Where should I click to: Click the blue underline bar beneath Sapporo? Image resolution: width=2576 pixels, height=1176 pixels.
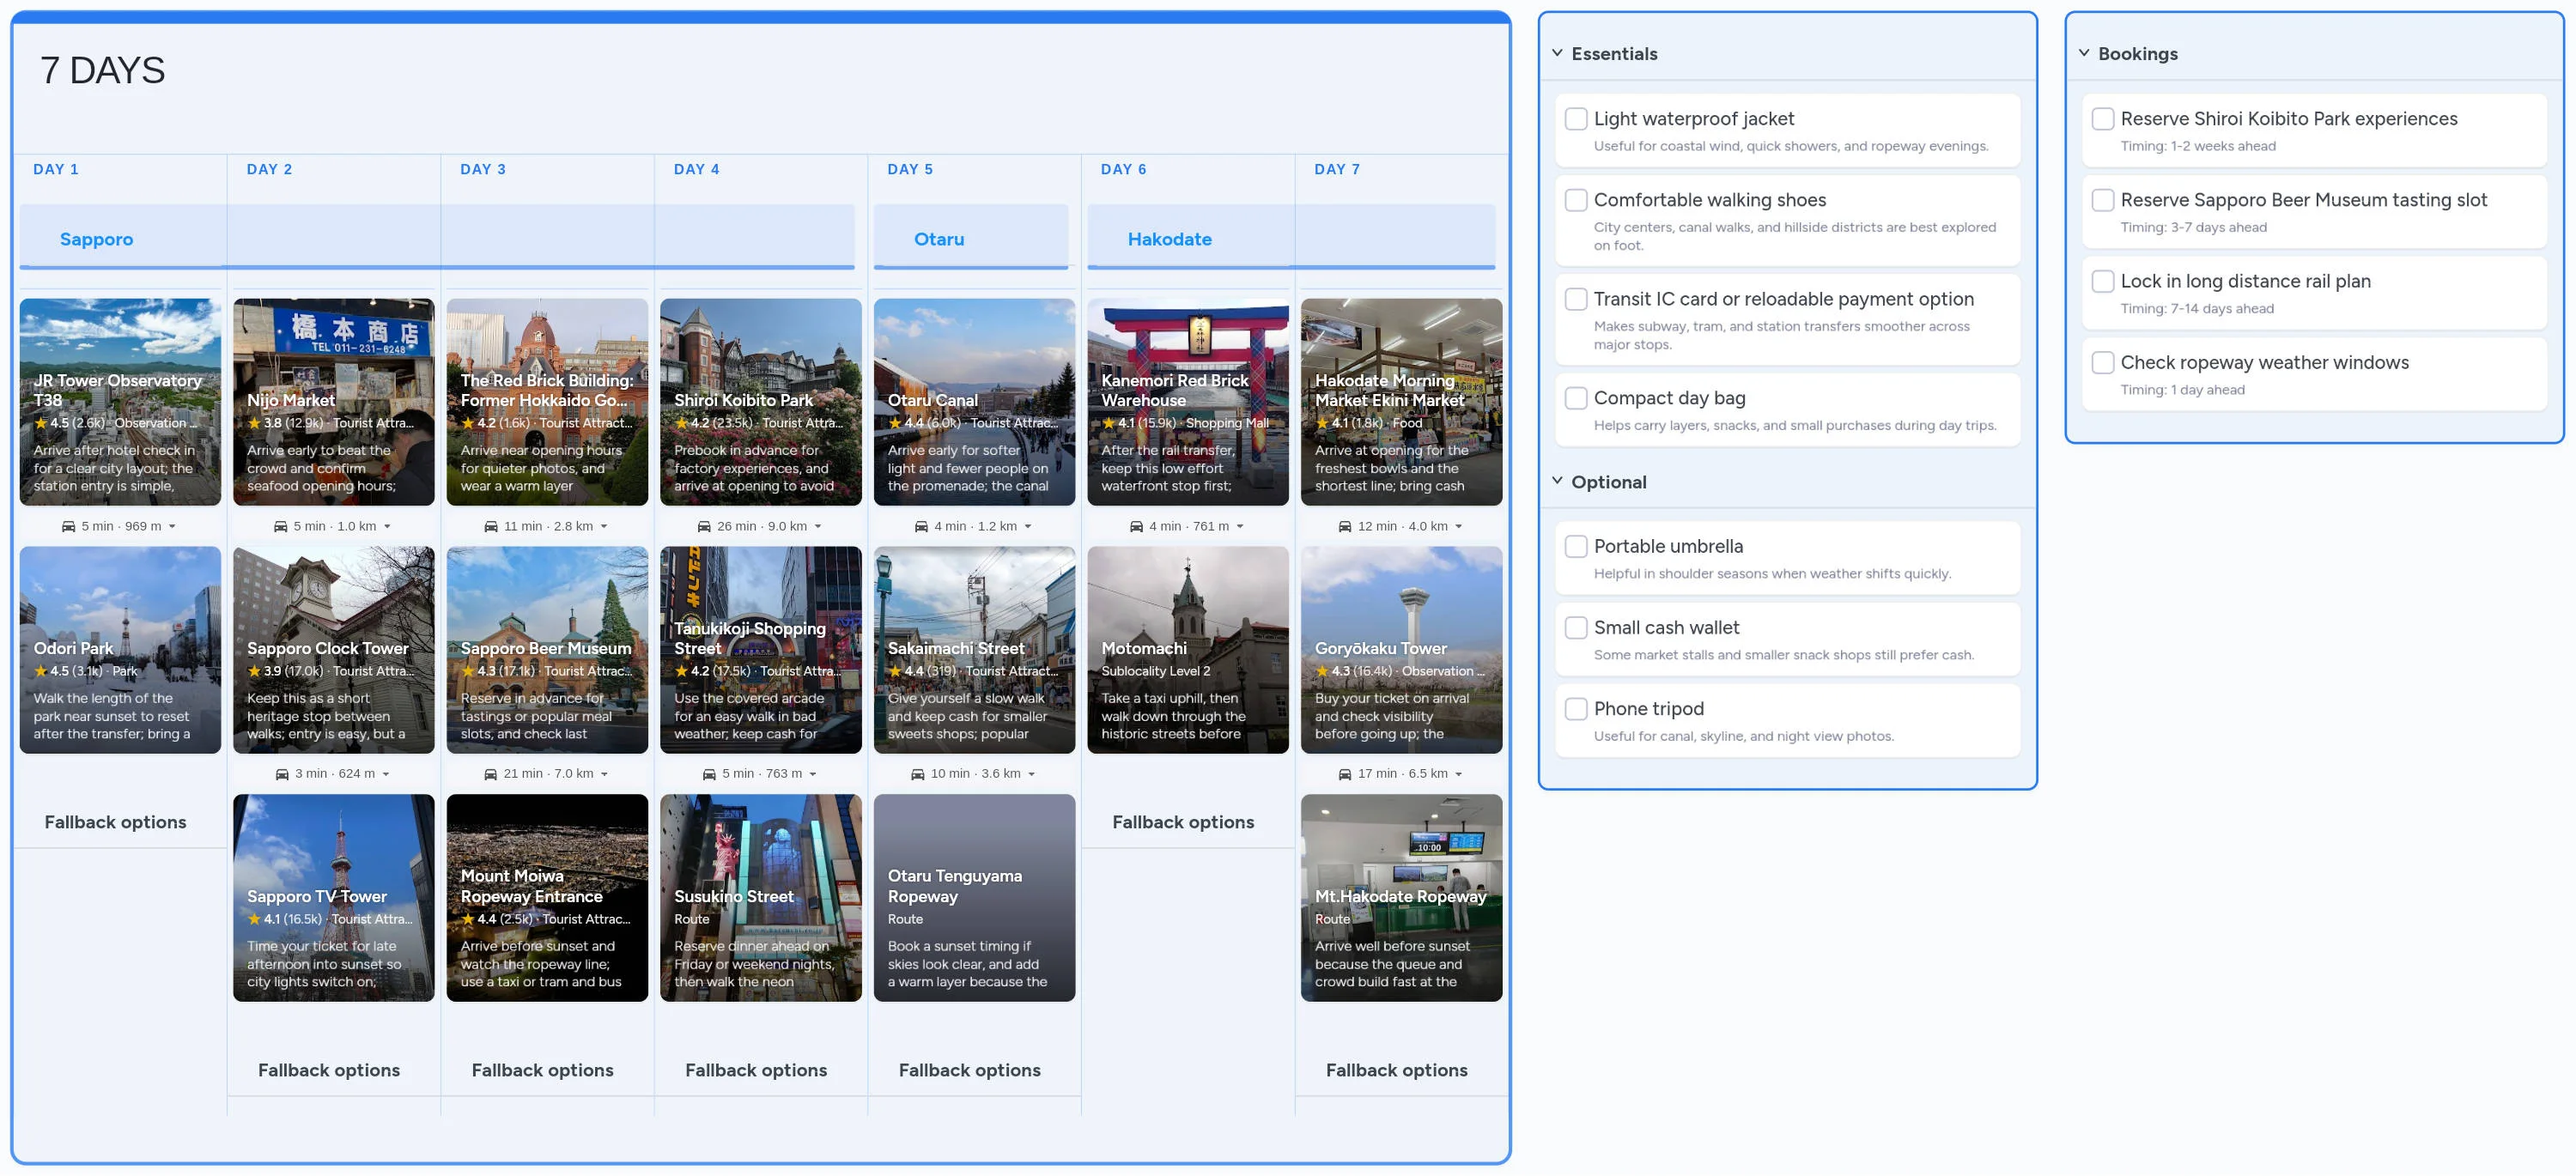(x=436, y=267)
